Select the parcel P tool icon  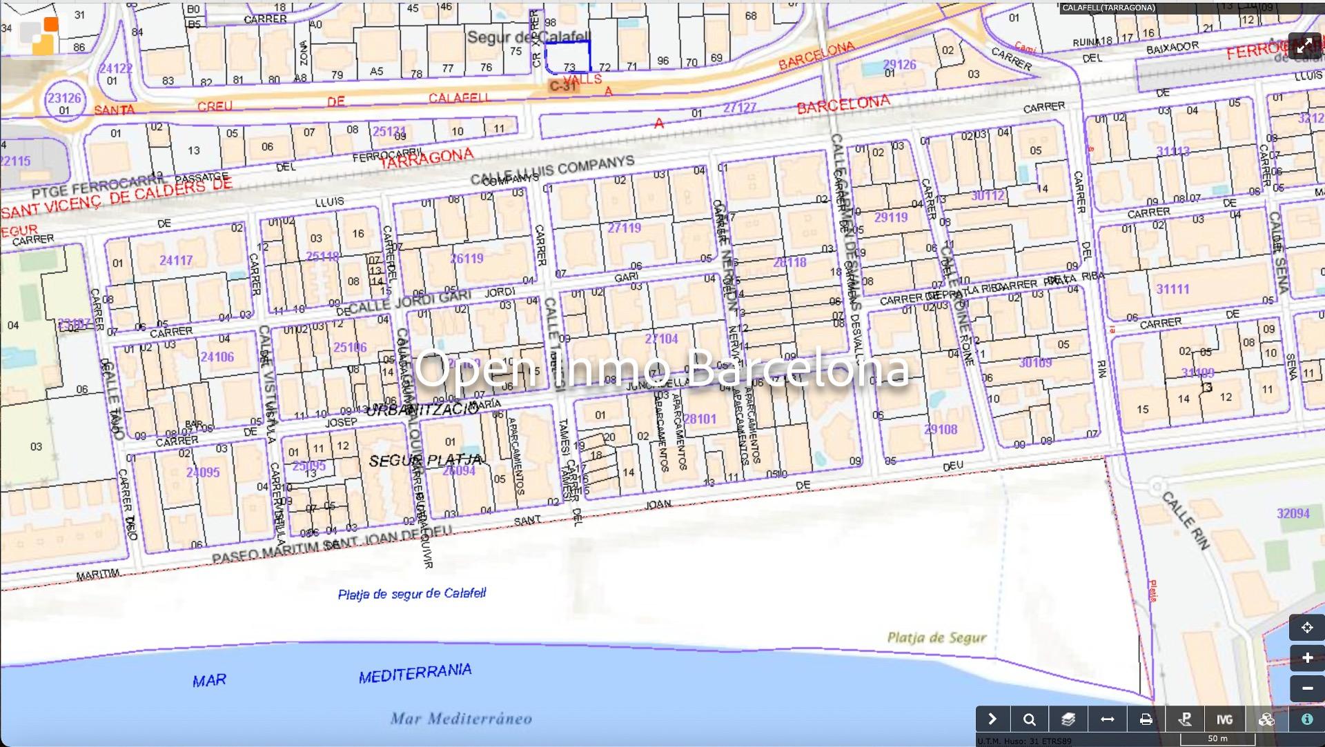click(1185, 719)
